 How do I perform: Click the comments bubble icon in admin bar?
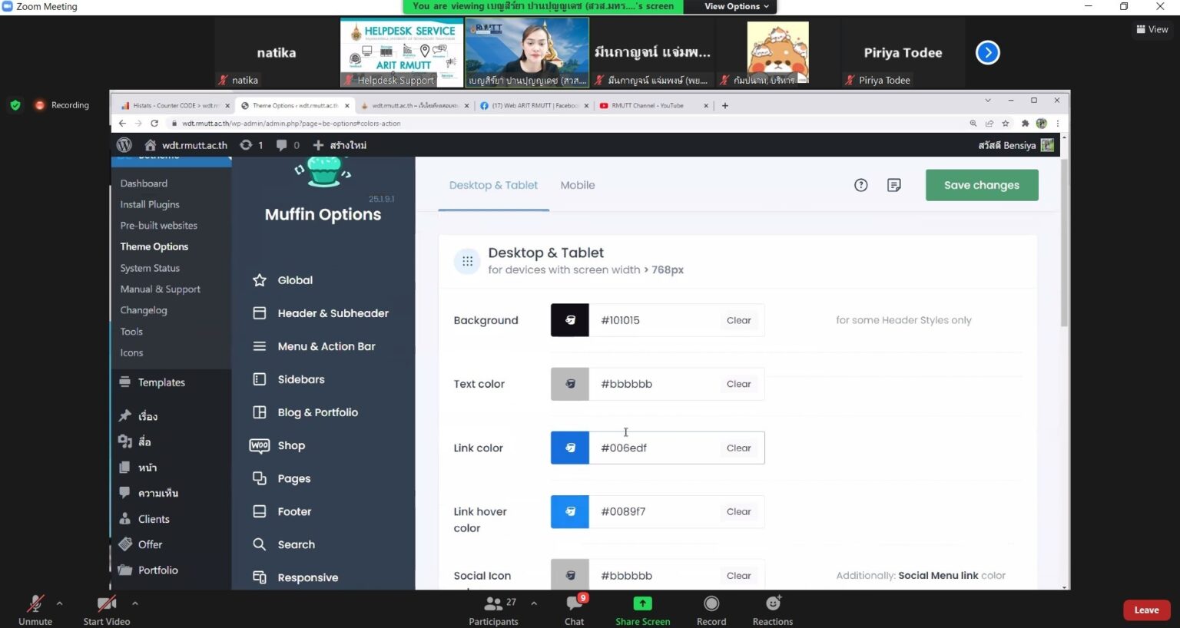[282, 145]
